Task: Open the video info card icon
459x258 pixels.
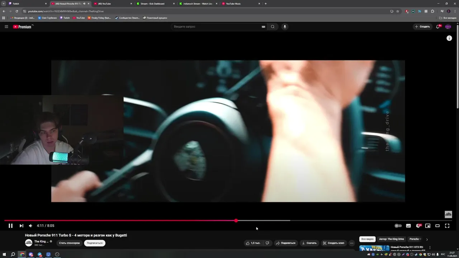Action: point(449,38)
